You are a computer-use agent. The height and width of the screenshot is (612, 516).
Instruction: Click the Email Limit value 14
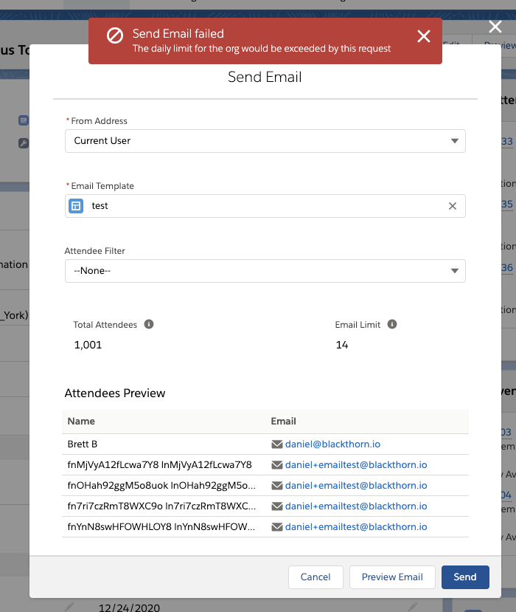pyautogui.click(x=342, y=345)
